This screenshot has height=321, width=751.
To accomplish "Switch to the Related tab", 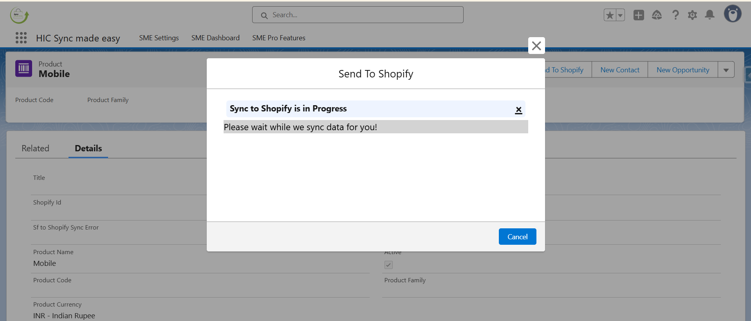I will pyautogui.click(x=35, y=149).
